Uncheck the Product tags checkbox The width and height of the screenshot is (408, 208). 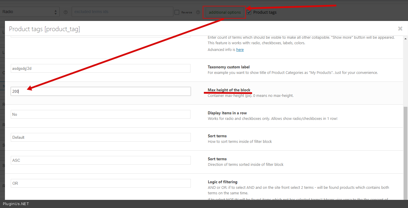click(249, 12)
